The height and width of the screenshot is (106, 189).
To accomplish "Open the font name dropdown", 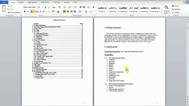I will tap(36, 7).
